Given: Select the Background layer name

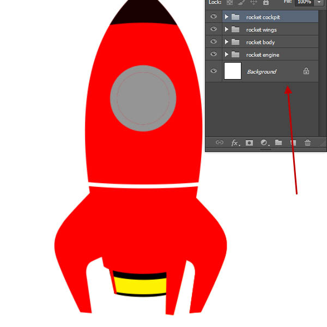Looking at the screenshot, I should [x=262, y=72].
